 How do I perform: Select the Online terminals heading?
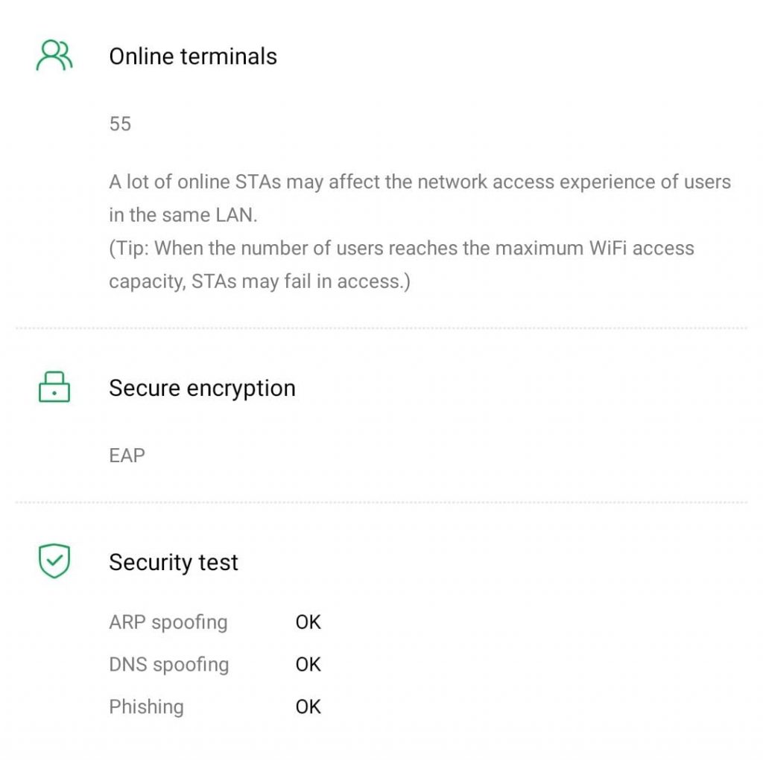pos(193,57)
